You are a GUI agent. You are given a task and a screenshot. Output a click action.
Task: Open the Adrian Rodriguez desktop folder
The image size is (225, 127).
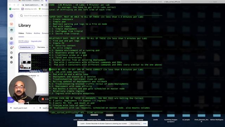pyautogui.click(x=217, y=117)
